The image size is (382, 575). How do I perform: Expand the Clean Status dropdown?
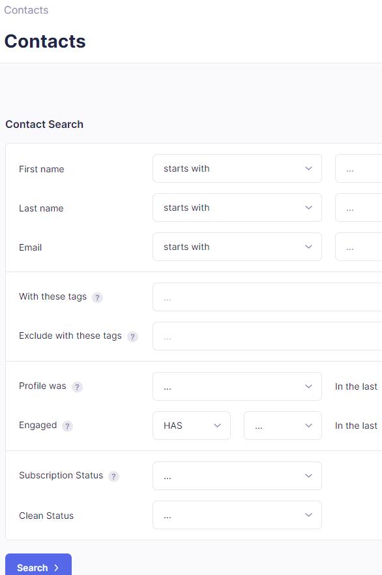(237, 515)
